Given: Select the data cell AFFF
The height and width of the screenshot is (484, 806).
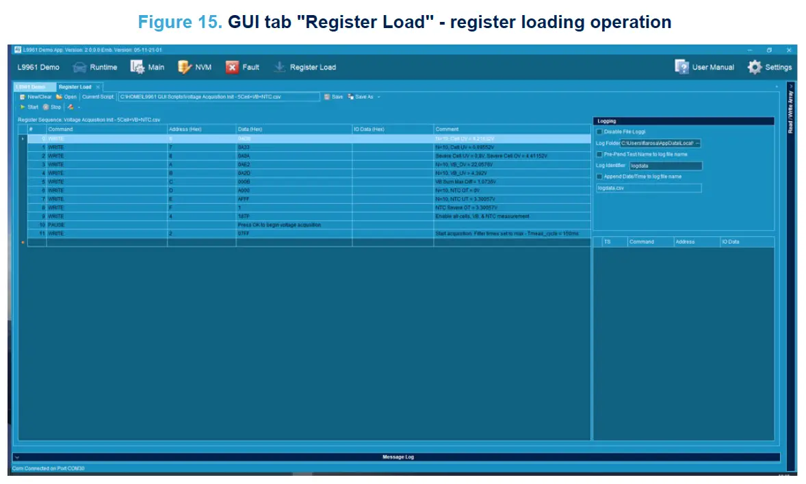Looking at the screenshot, I should pyautogui.click(x=294, y=199).
